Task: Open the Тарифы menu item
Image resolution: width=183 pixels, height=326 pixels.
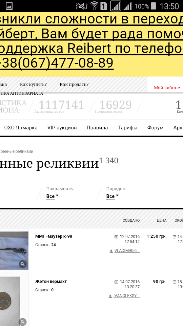Action: pyautogui.click(x=128, y=128)
